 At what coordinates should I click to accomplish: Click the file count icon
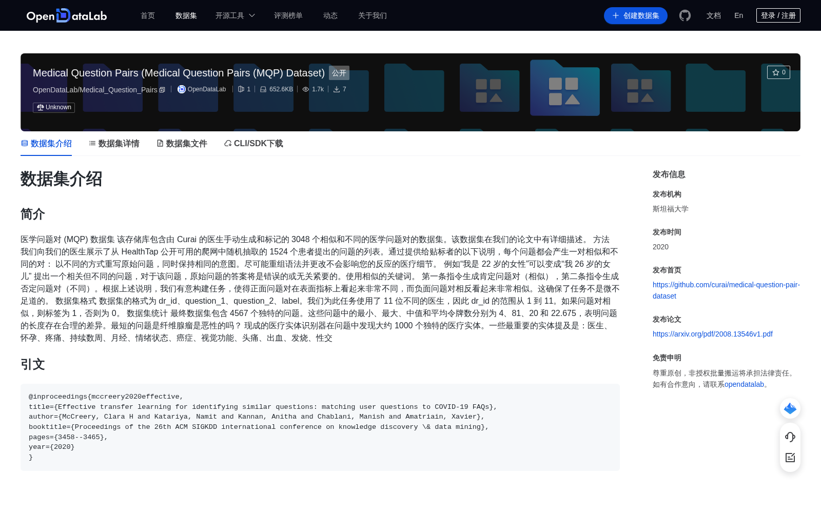241,89
